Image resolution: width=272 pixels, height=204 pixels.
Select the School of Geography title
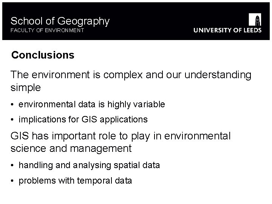pyautogui.click(x=60, y=21)
